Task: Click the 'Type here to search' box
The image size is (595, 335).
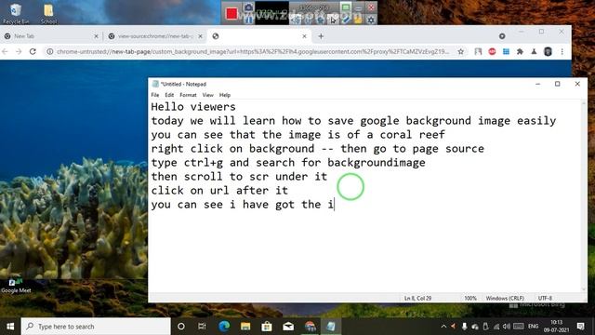Action: 96,327
